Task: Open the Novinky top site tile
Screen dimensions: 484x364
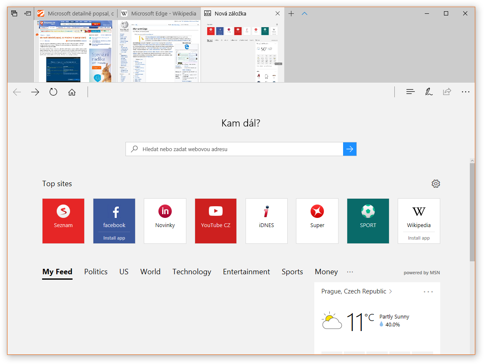Action: tap(165, 221)
